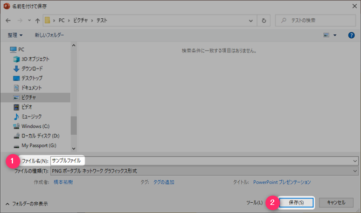
Task: Click the navigation pane scrollbar thumb
Action: (x=74, y=126)
